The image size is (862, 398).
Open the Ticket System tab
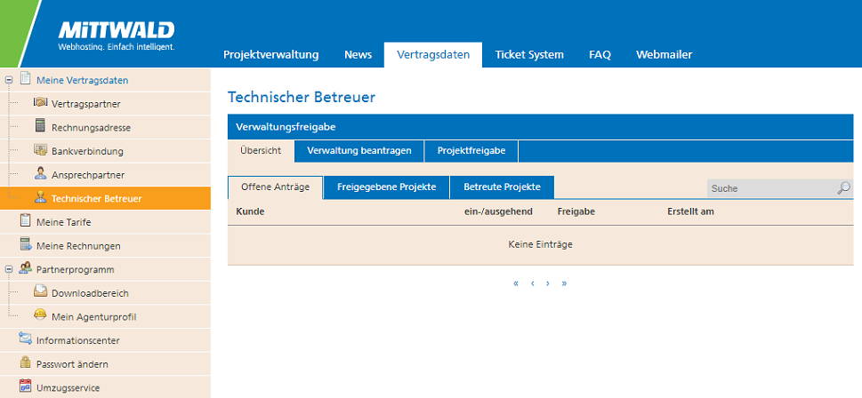[x=529, y=55]
